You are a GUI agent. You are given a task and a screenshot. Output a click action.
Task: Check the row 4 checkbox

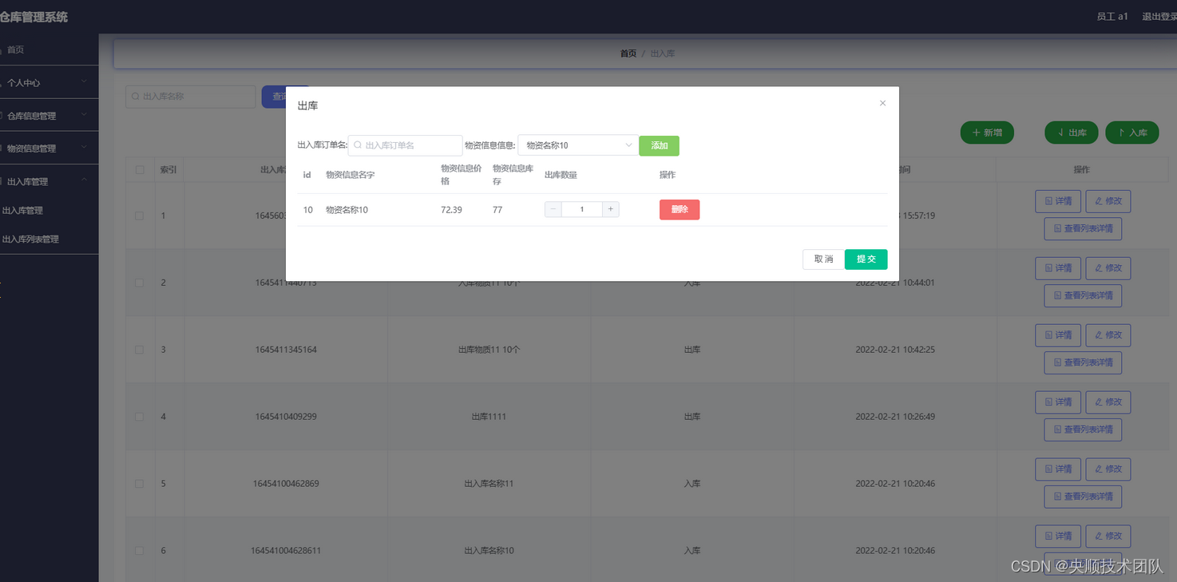(x=140, y=417)
